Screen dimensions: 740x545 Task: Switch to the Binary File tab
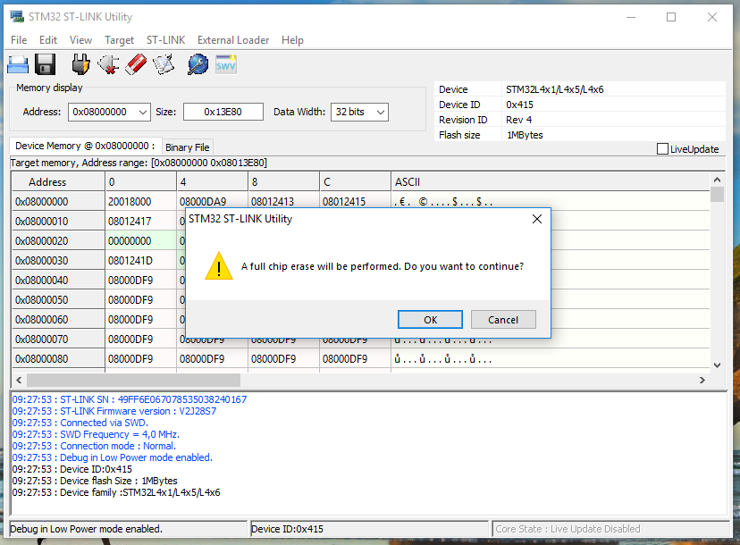(x=188, y=147)
